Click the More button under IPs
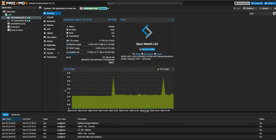Screen dimensions: 276x140 (x=111, y=62)
